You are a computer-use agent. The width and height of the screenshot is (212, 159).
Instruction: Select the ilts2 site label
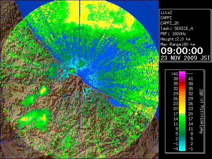pos(166,13)
